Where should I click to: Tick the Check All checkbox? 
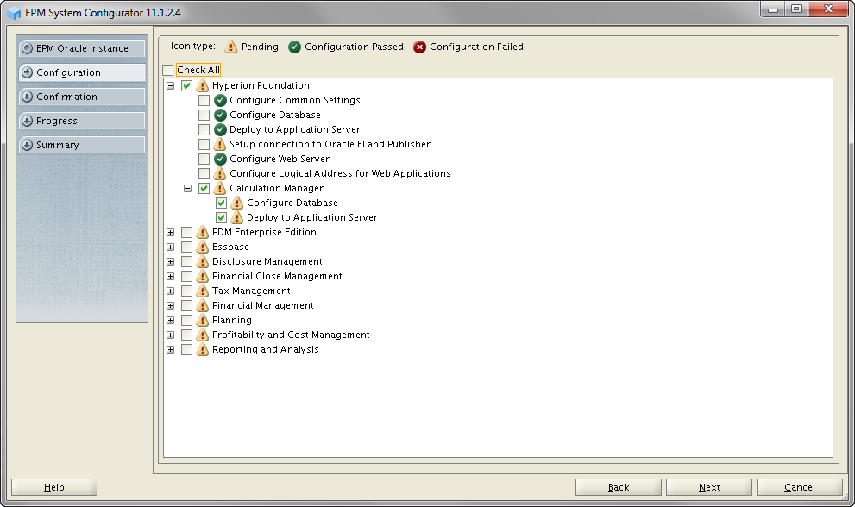(168, 71)
